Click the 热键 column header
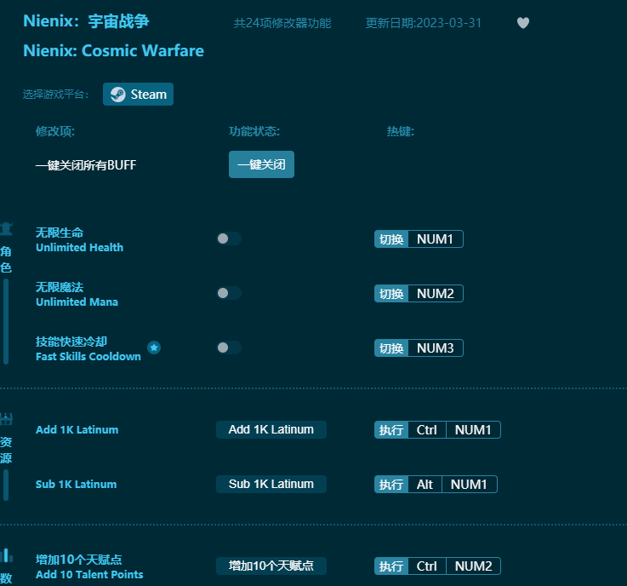 [400, 131]
